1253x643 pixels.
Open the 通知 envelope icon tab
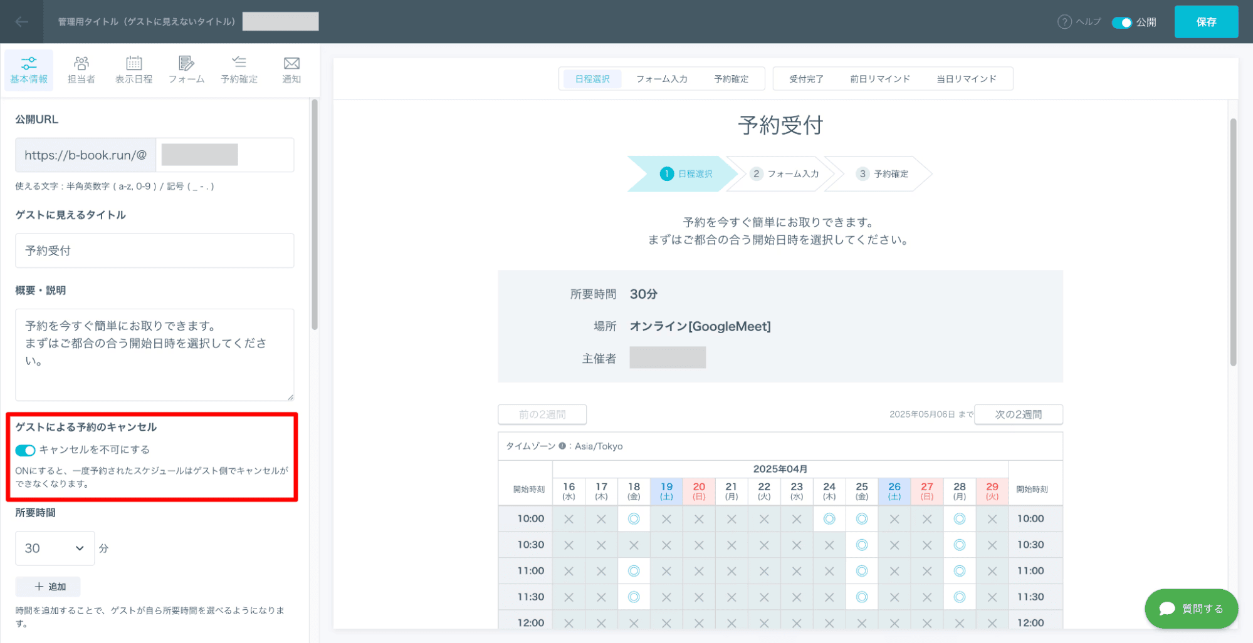point(291,69)
